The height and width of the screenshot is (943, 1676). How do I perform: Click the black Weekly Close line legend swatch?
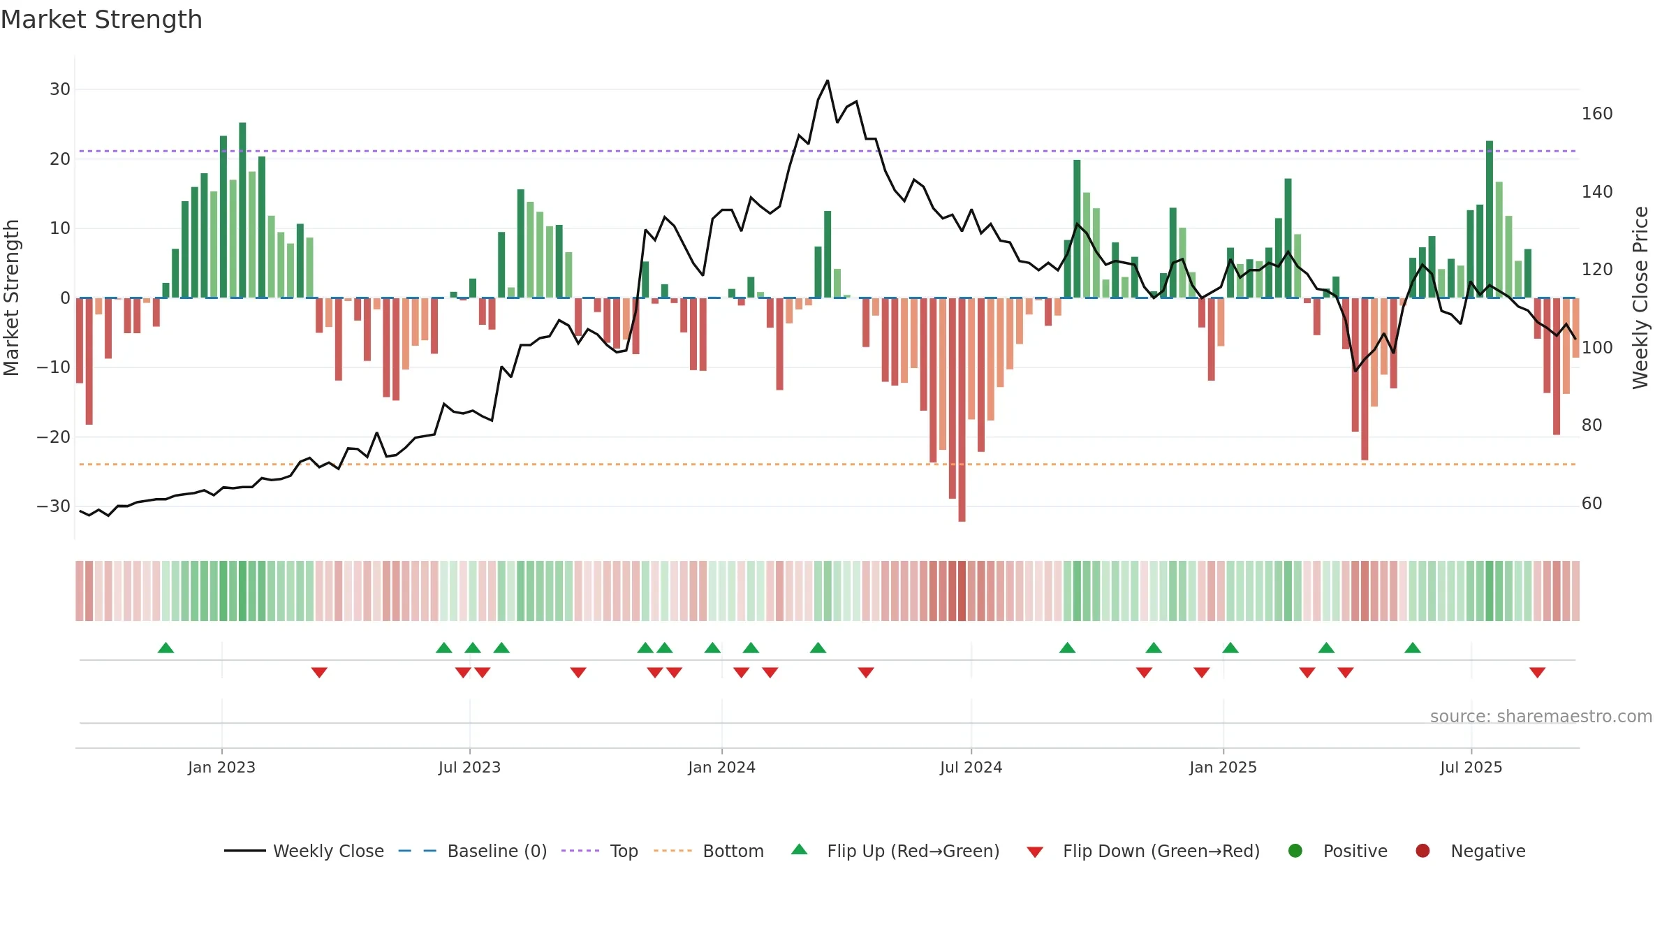[244, 851]
